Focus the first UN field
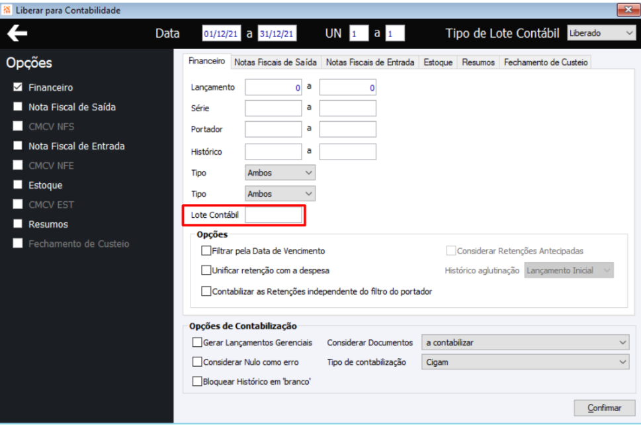Viewport: 641px width, 425px height. 359,34
